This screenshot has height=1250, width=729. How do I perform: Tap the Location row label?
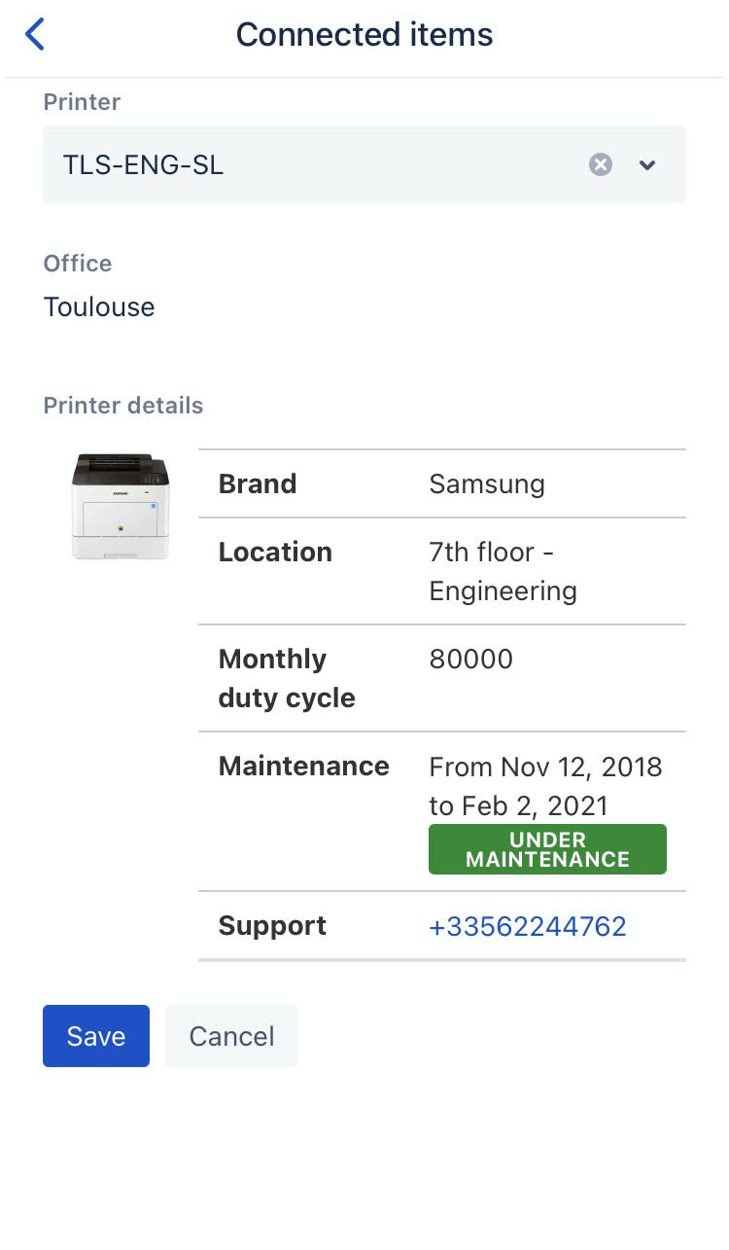pyautogui.click(x=275, y=552)
